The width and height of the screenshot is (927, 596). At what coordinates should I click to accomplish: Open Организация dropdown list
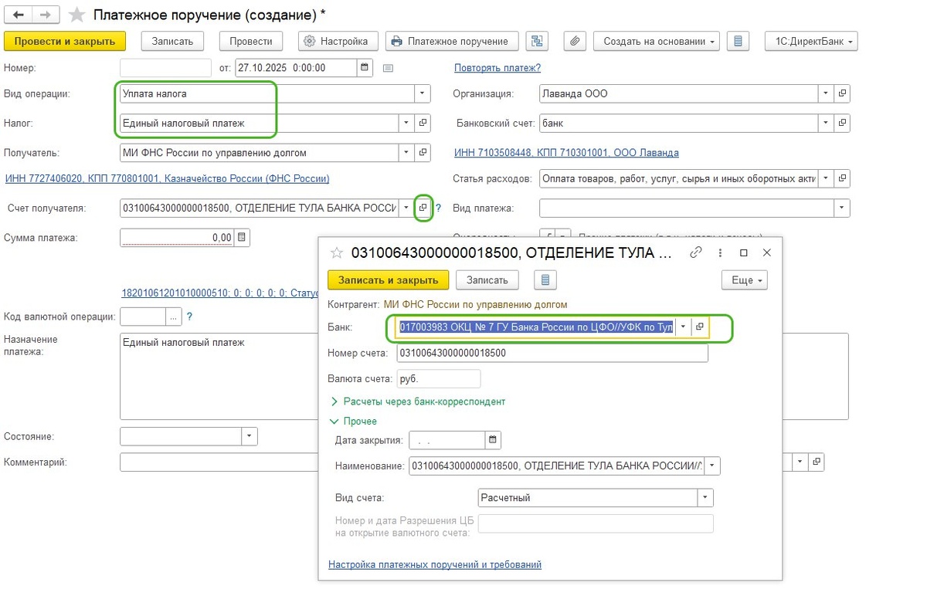click(x=826, y=94)
